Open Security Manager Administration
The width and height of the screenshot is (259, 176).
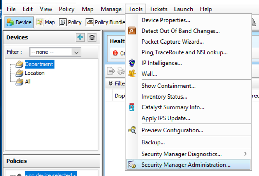tap(188, 165)
